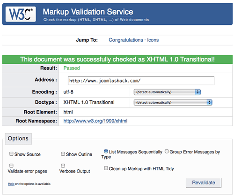Screen dimensions: 234x196
Task: Tick the Verbose Output checkbox
Action: [63, 166]
